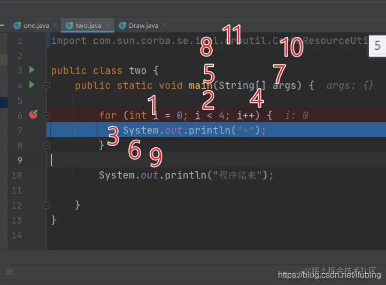The width and height of the screenshot is (386, 285).
Task: Close the one.java tab
Action: 55,25
